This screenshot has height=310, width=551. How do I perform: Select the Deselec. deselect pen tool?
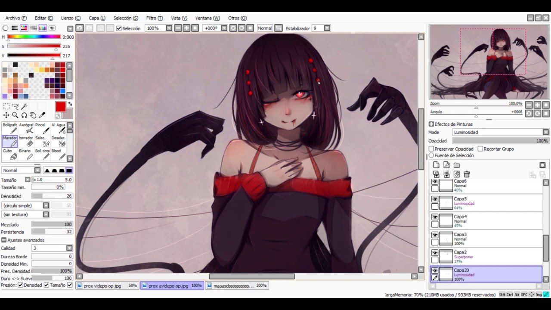pyautogui.click(x=58, y=141)
